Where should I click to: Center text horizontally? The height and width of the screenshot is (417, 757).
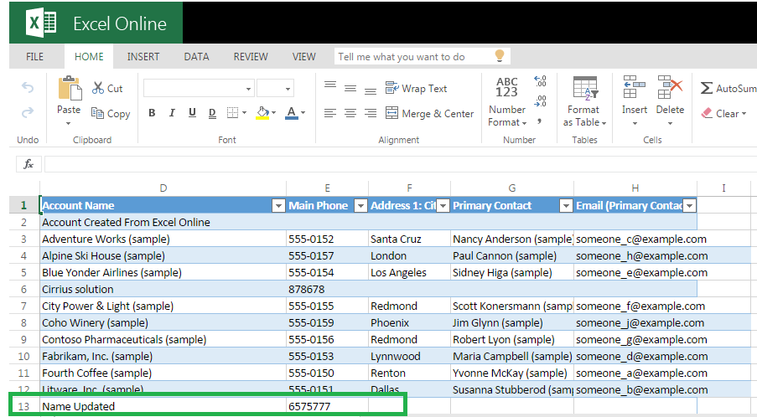[350, 113]
